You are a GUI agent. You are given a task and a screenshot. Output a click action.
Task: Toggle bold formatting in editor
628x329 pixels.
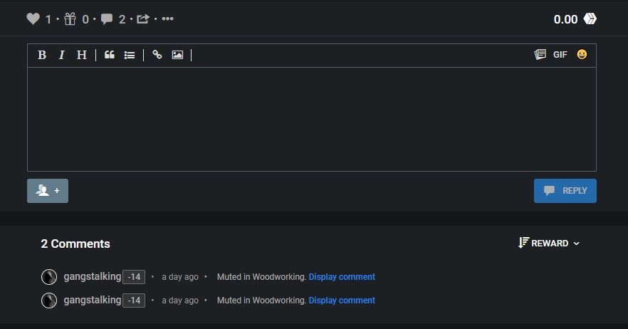(x=42, y=55)
